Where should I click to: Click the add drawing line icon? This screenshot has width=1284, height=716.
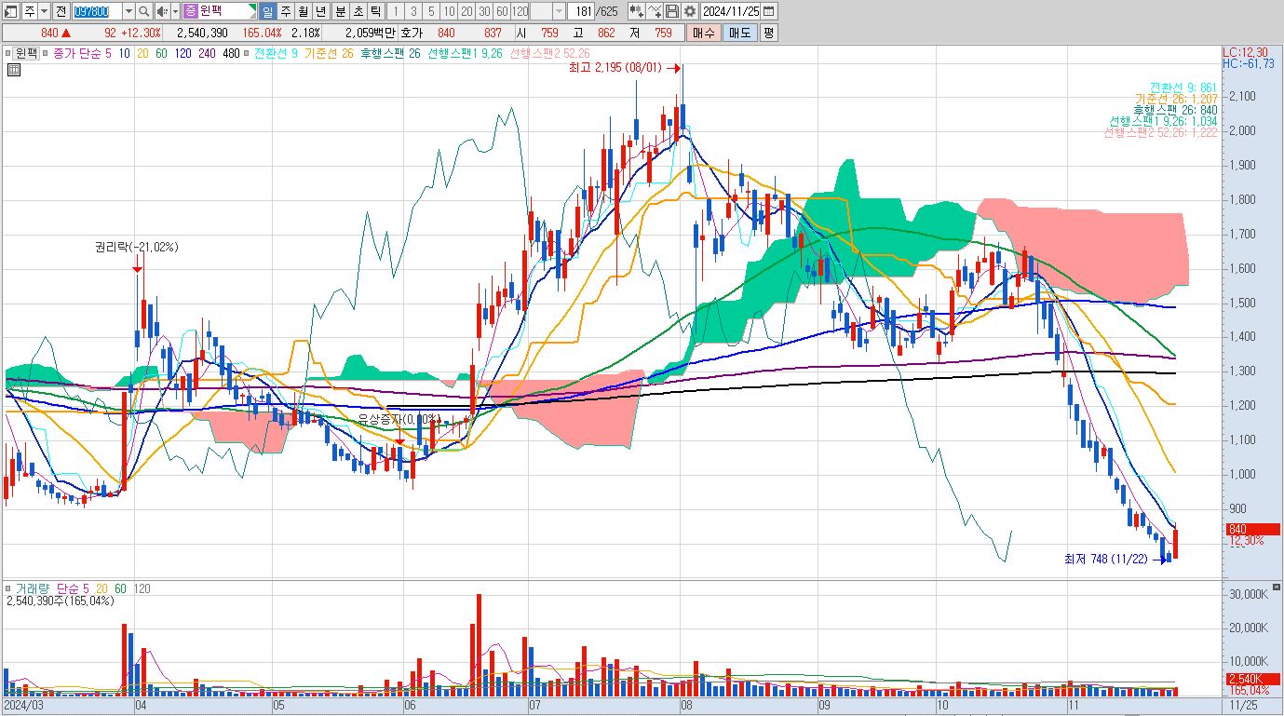[x=655, y=11]
